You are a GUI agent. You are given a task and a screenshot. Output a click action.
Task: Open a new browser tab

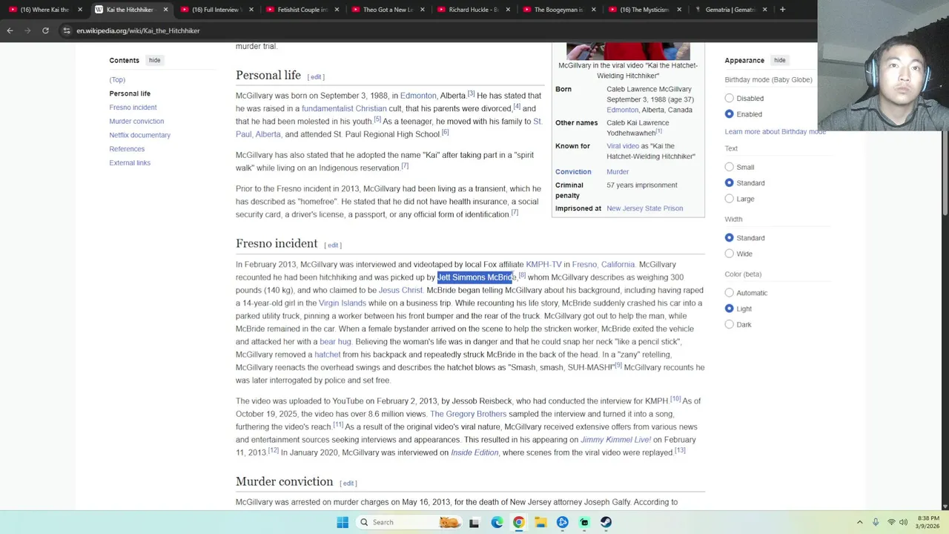[782, 10]
